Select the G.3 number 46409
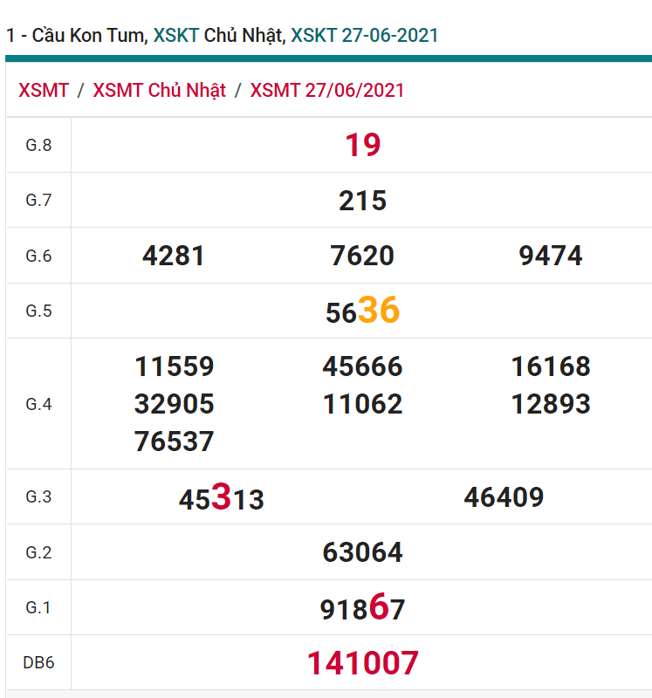The image size is (652, 698). coord(504,497)
